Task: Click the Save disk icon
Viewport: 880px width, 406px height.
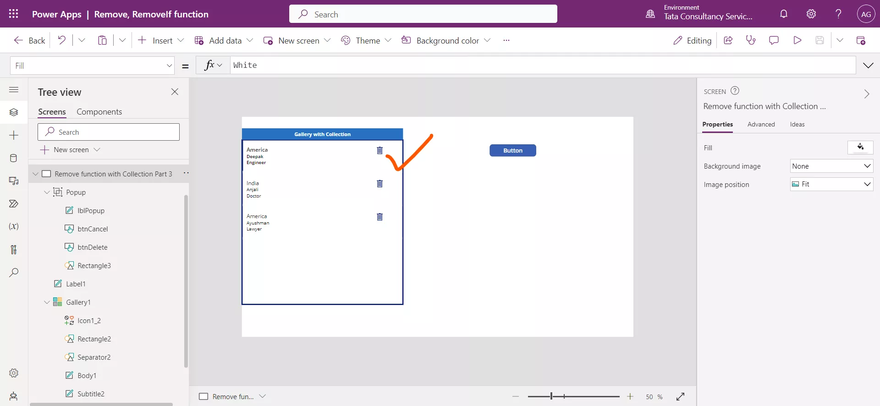Action: [x=820, y=40]
